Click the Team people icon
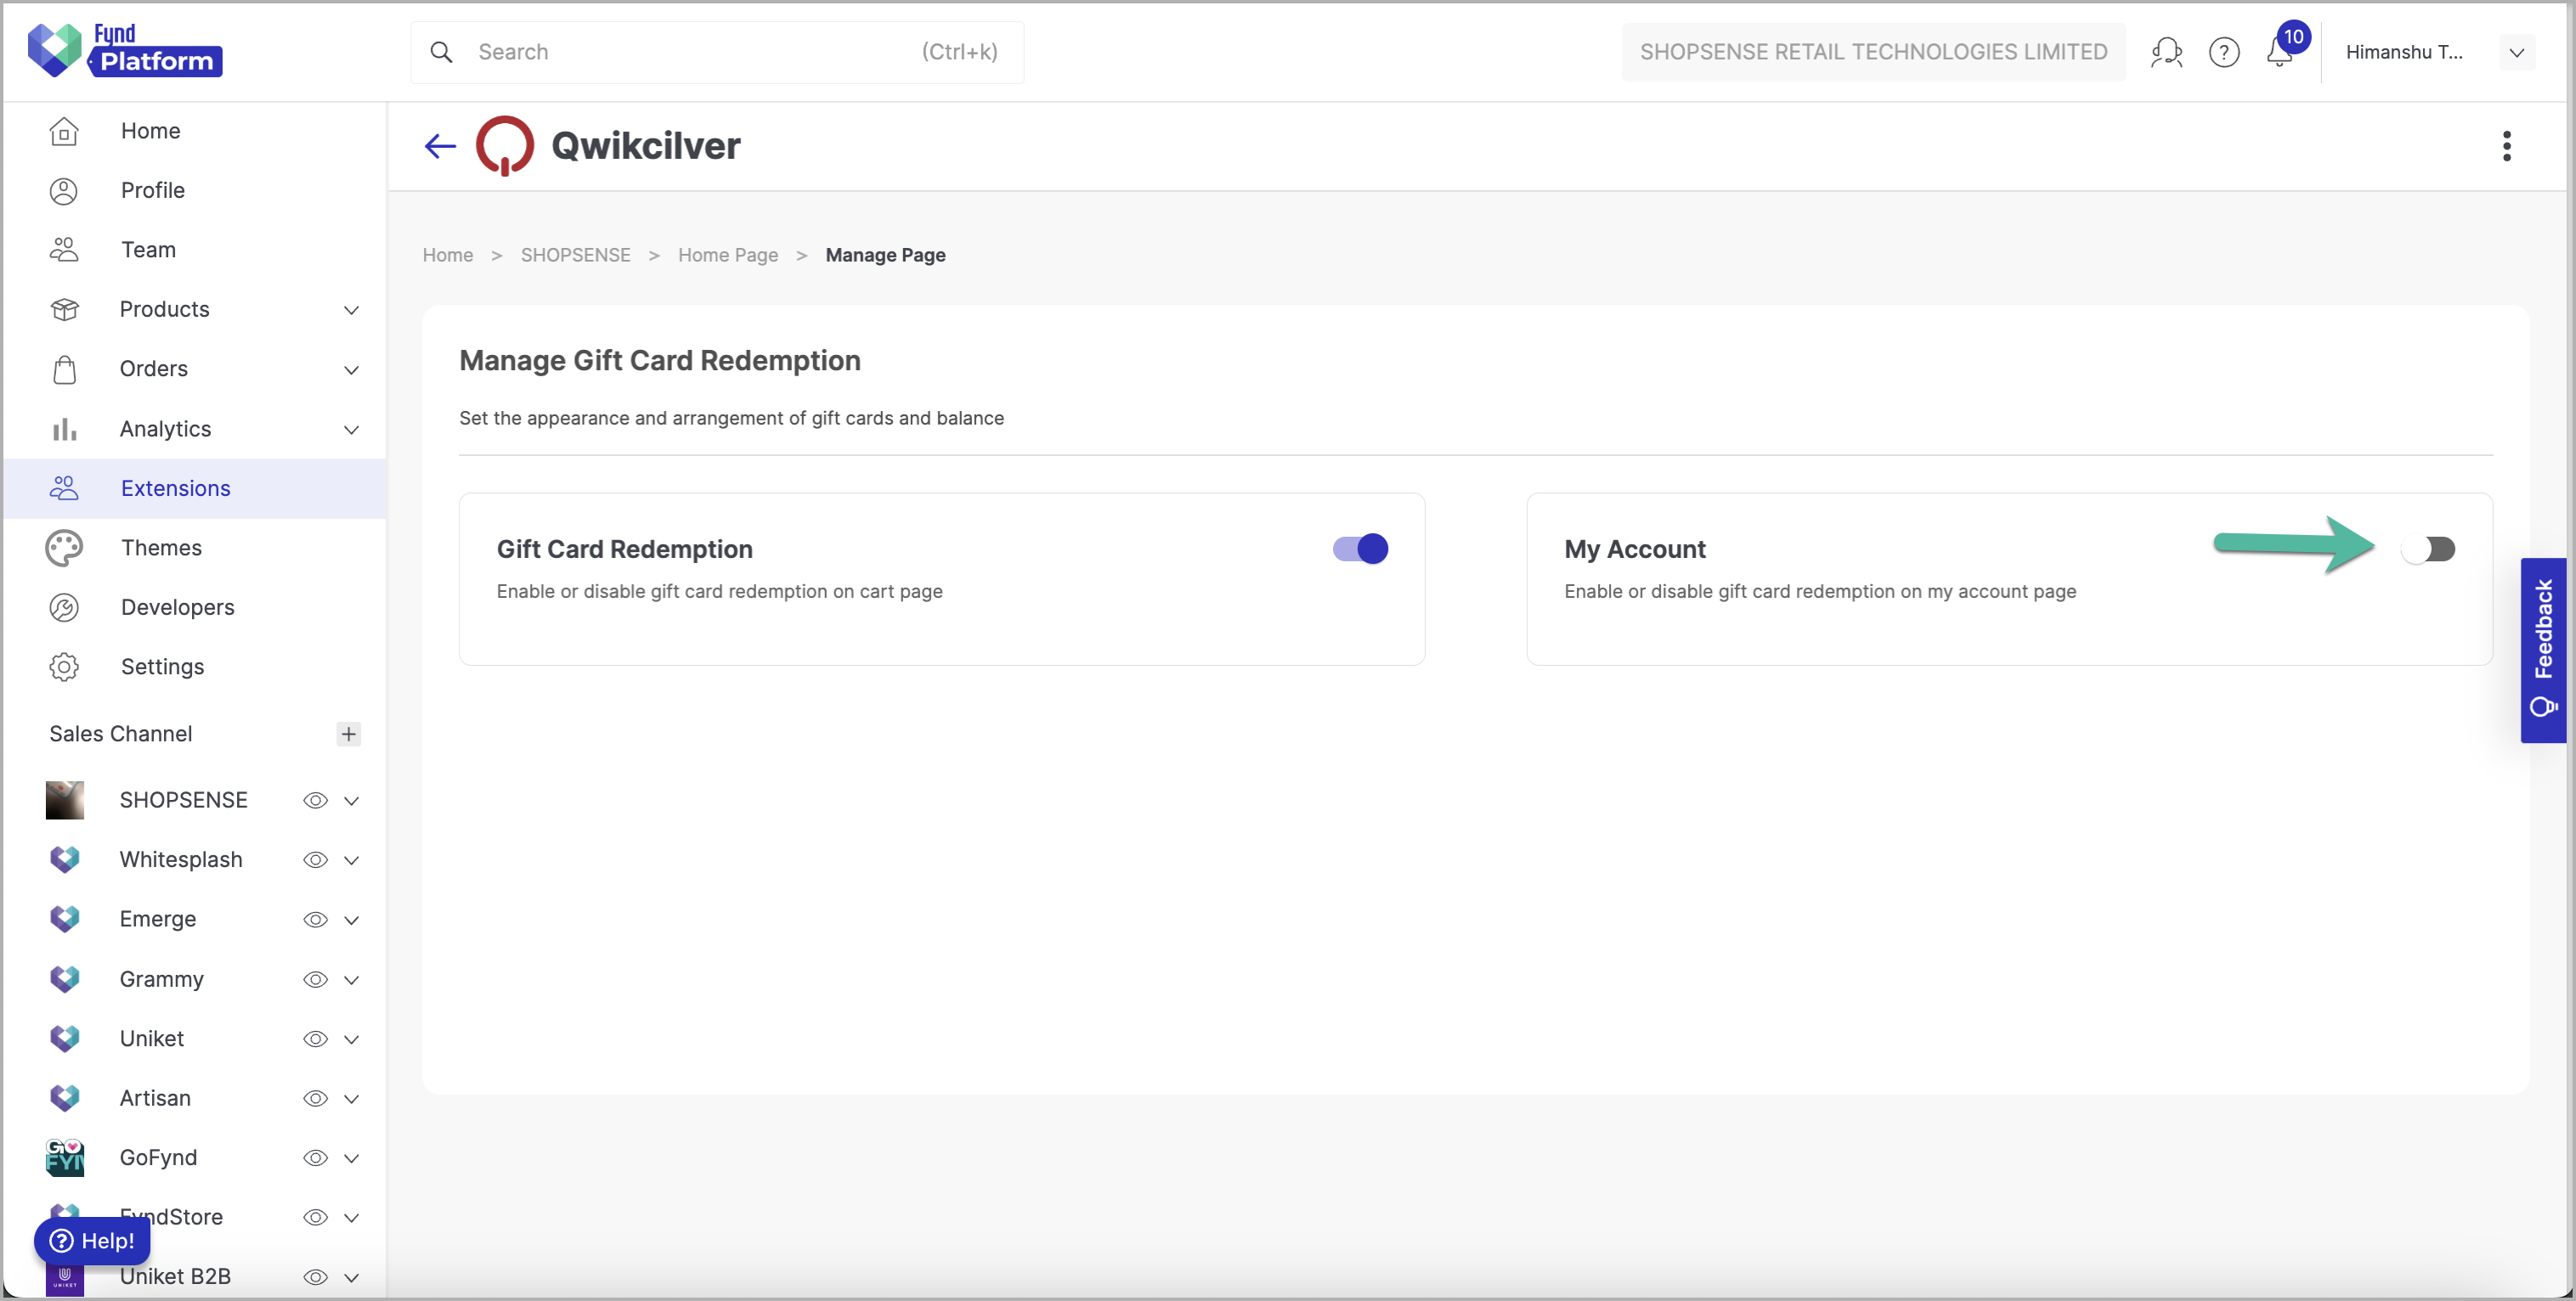 [x=64, y=250]
